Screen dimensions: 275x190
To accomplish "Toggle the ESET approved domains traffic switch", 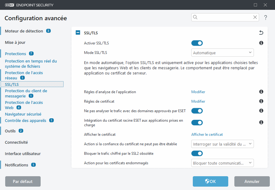I will (x=197, y=111).
